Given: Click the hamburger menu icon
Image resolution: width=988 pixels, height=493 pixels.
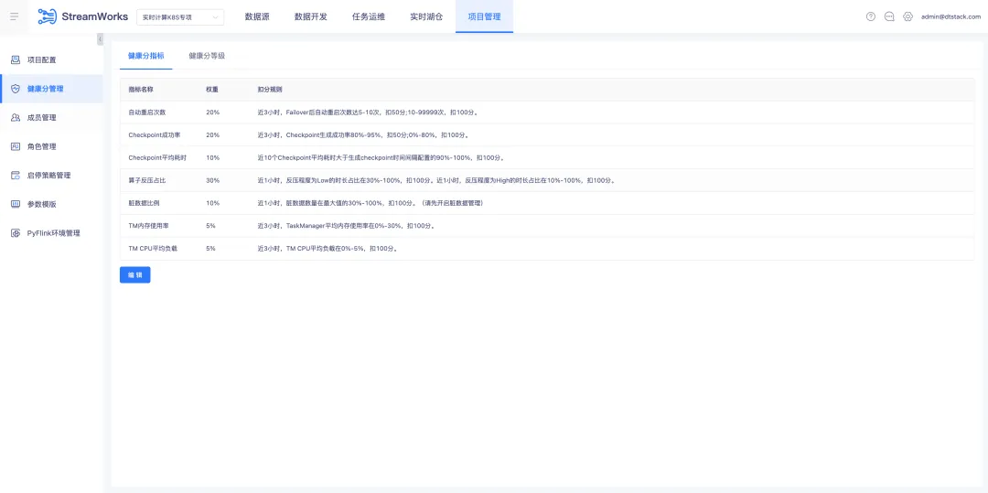Looking at the screenshot, I should click(14, 16).
